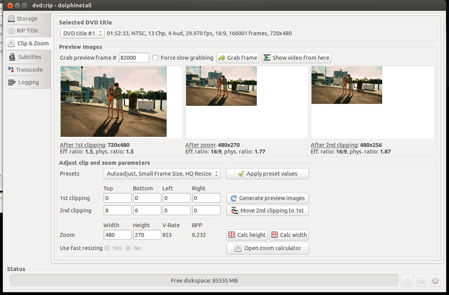Screen dimensions: 449x295
Task: Click the Apply preset values checkmark icon
Action: point(241,174)
